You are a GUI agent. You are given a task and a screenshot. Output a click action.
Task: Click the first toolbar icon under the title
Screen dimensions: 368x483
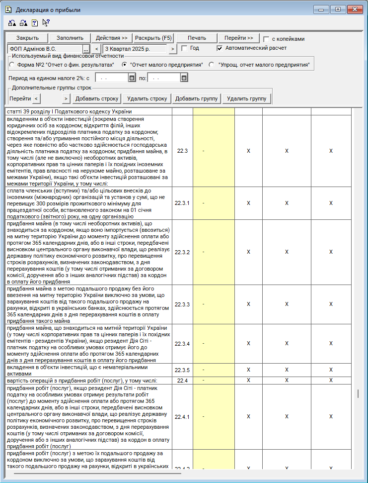(11, 22)
